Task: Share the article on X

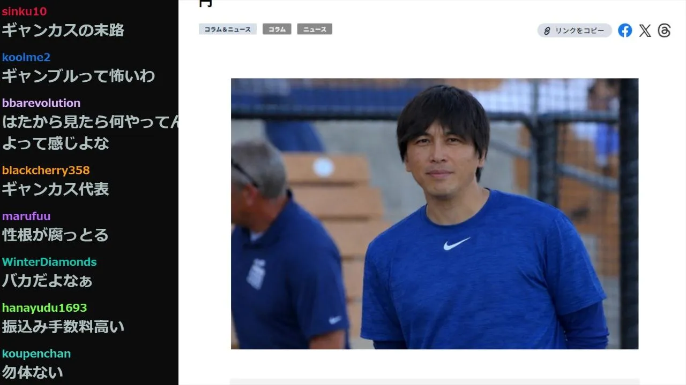Action: 645,30
